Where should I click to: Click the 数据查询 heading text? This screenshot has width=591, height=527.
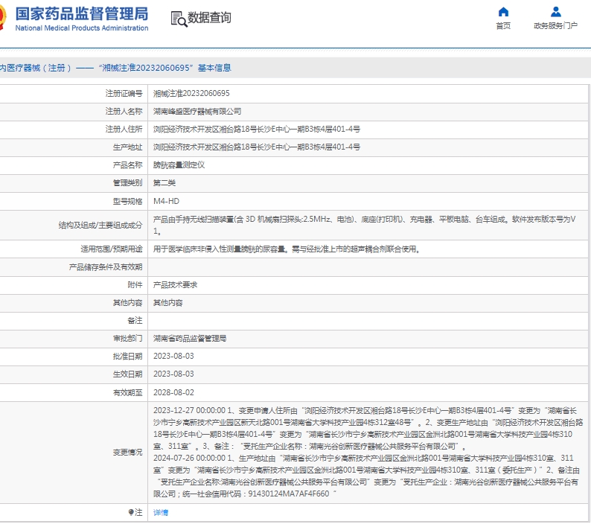click(209, 17)
